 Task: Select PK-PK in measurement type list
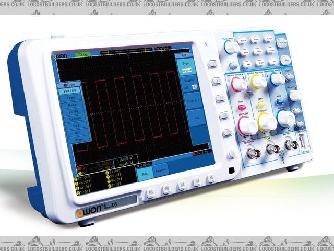tap(71, 111)
